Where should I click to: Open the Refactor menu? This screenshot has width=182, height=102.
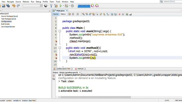click(x=26, y=2)
